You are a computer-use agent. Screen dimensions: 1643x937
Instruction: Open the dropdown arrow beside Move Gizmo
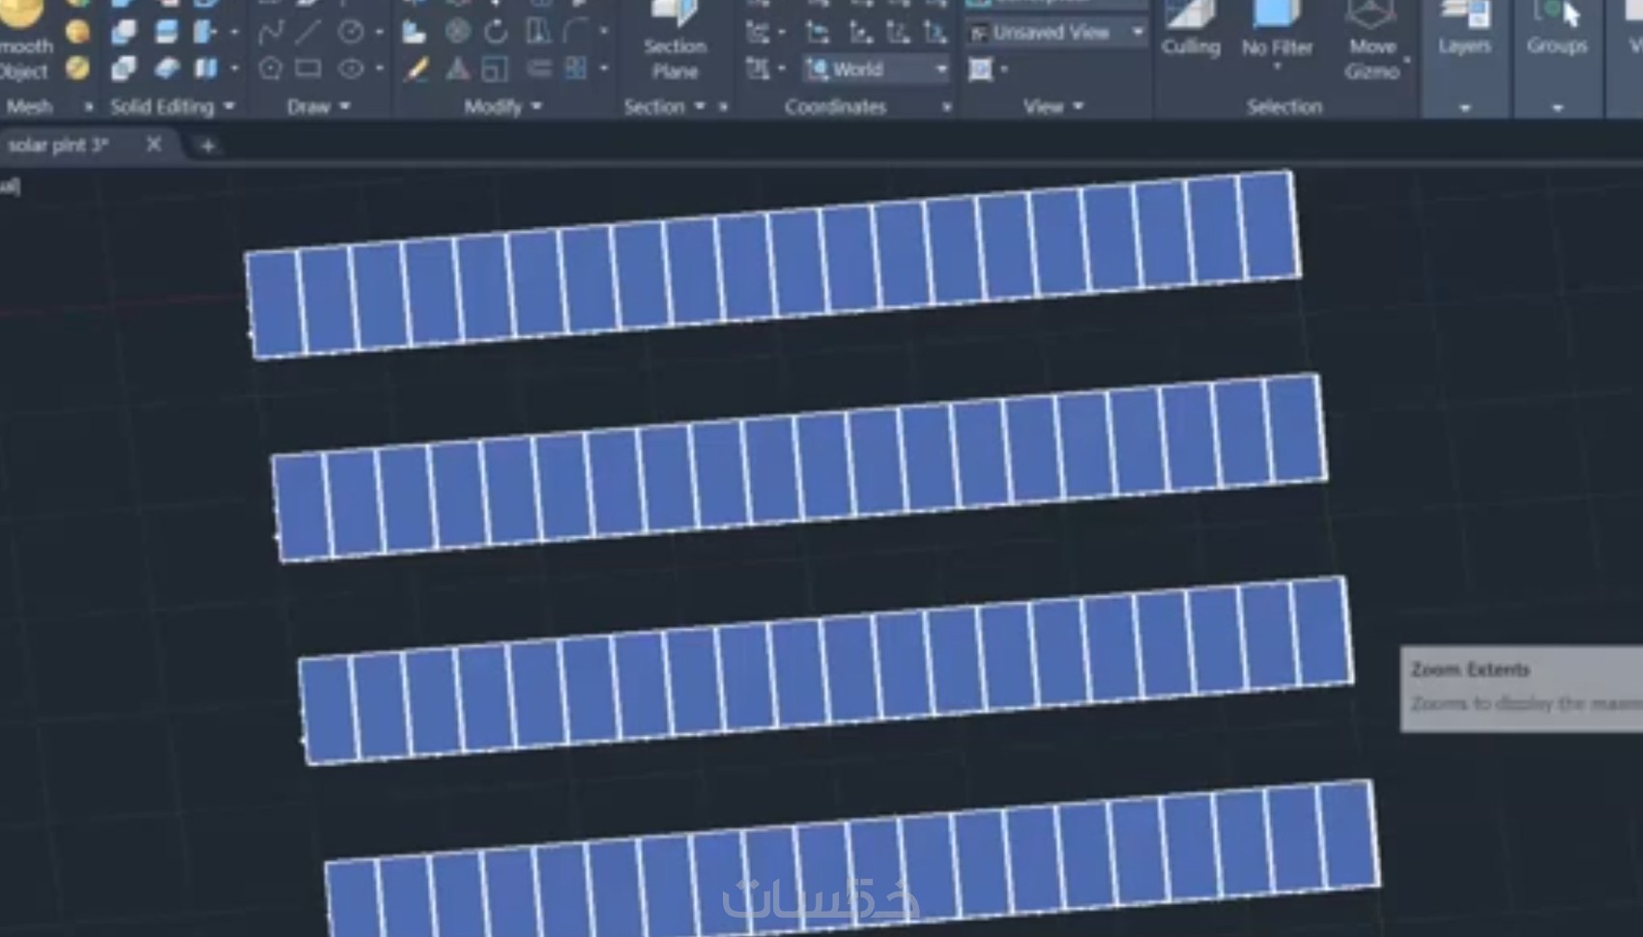tap(1406, 61)
